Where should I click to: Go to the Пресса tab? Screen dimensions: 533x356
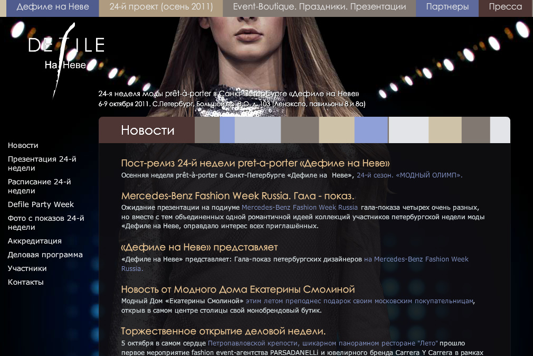tap(506, 7)
